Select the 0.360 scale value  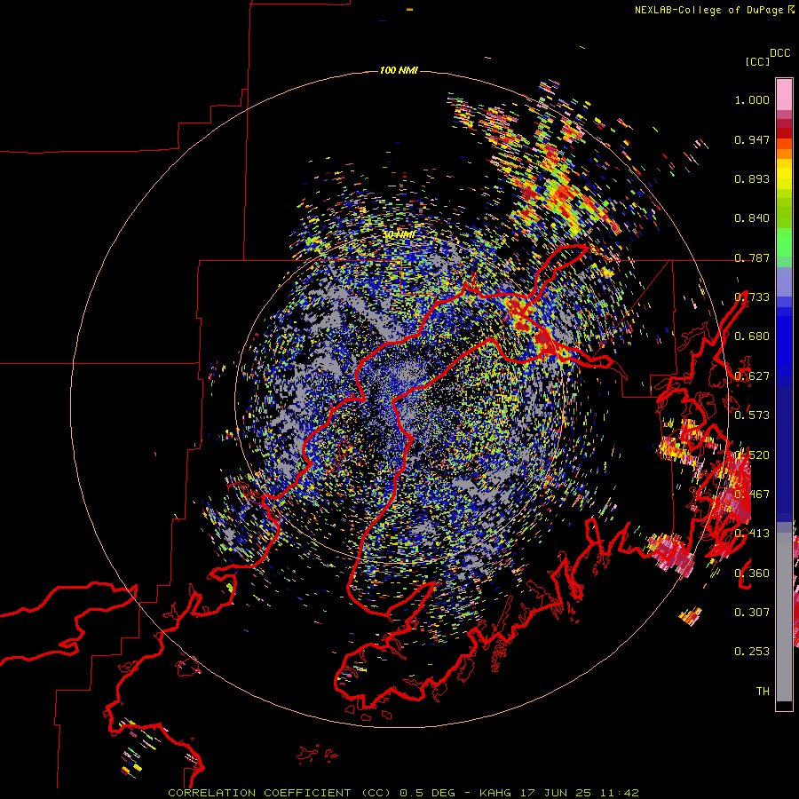point(752,574)
